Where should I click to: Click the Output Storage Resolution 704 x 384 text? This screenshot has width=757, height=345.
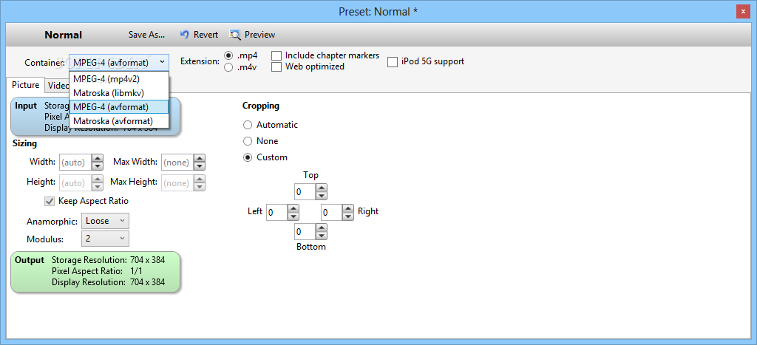click(x=108, y=260)
